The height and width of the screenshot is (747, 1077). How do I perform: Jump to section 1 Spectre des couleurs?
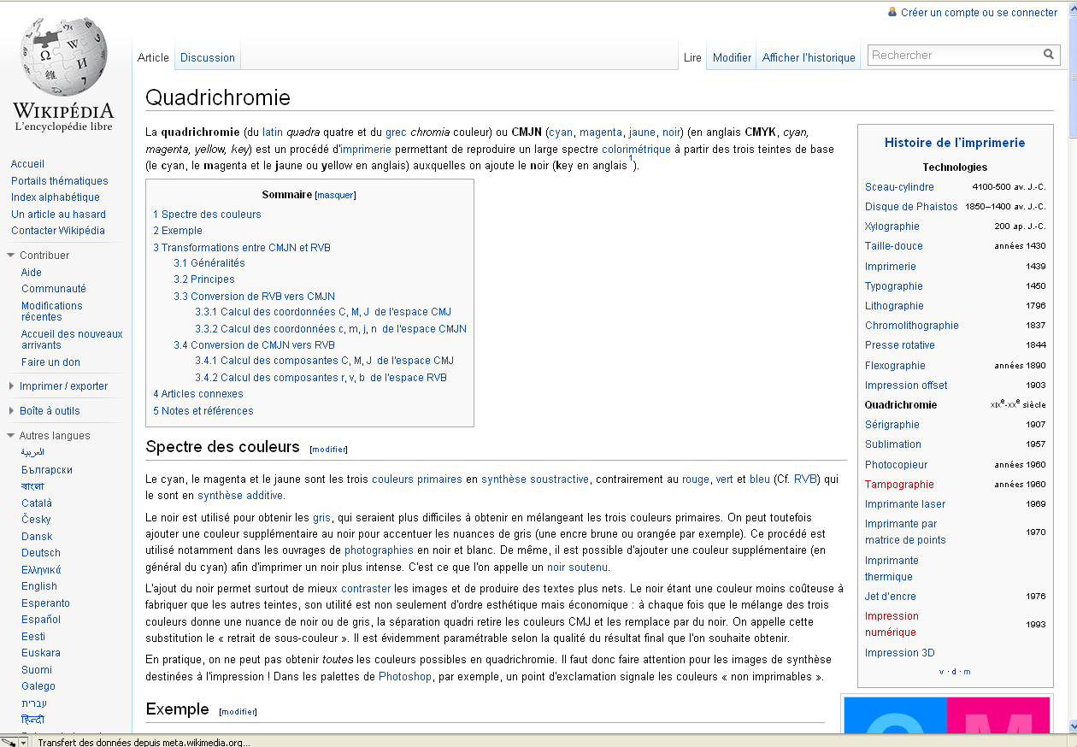(x=207, y=215)
